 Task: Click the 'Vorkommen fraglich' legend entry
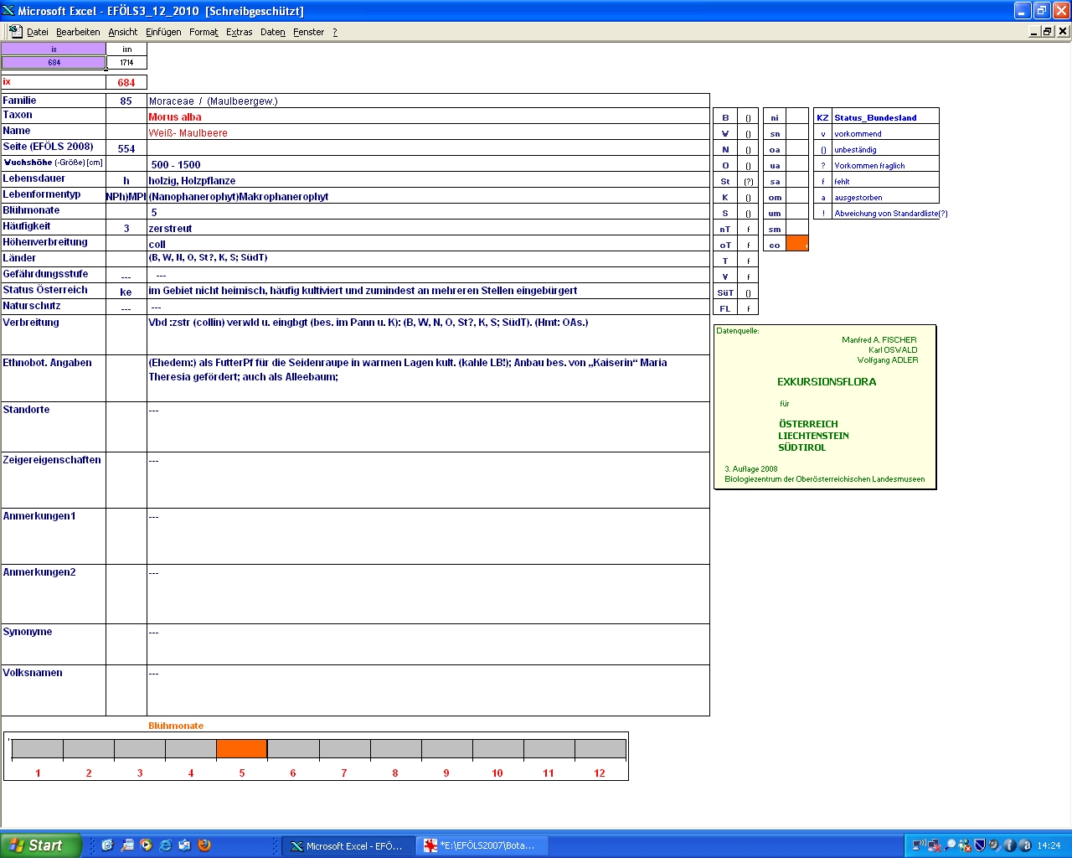coord(869,166)
